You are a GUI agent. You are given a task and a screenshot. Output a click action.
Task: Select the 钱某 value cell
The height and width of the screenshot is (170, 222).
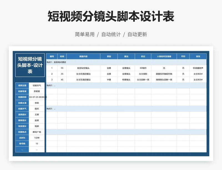(37, 126)
